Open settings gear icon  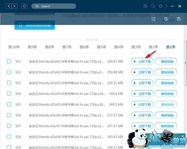161,6
